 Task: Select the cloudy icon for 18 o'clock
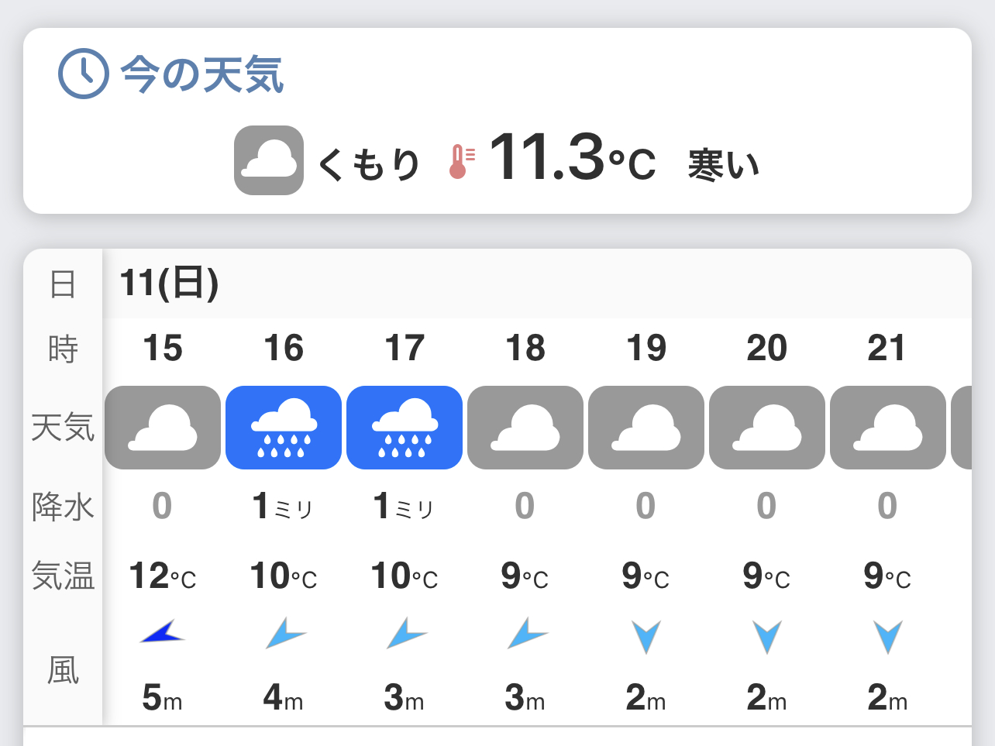pos(525,428)
